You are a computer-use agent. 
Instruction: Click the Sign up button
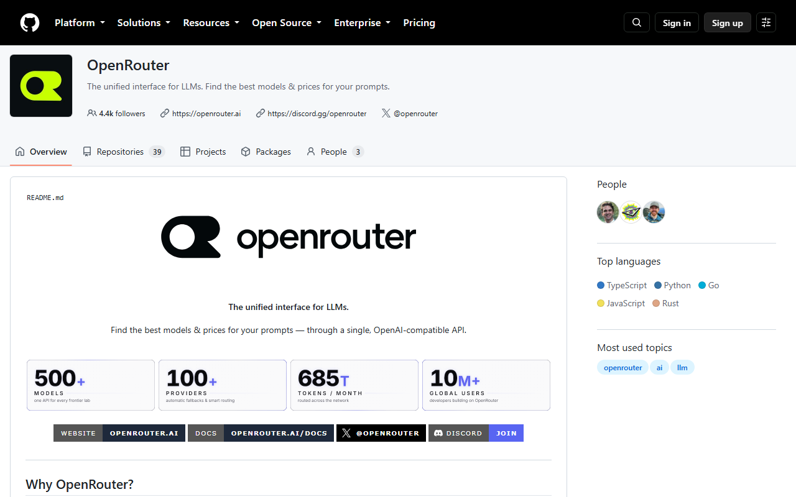point(728,23)
